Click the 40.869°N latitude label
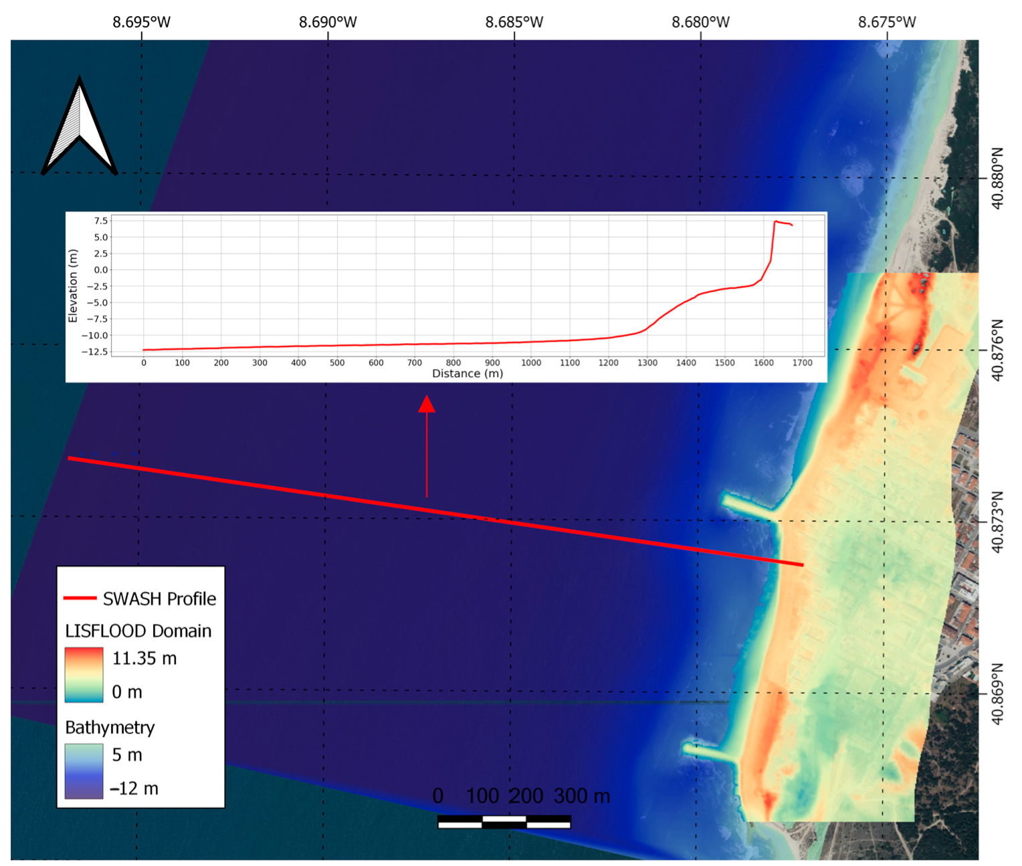This screenshot has width=1022, height=866. click(x=997, y=693)
